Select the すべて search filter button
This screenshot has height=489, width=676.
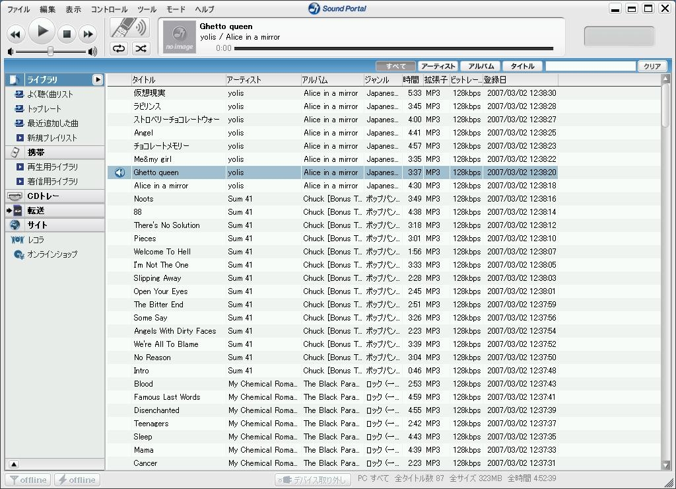[395, 66]
